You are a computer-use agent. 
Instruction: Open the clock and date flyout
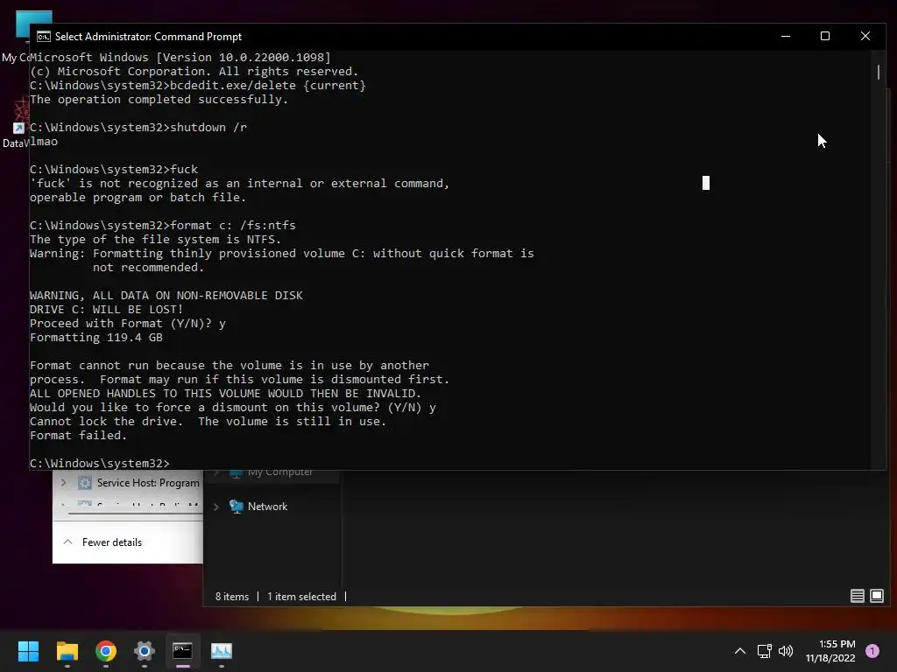coord(830,651)
